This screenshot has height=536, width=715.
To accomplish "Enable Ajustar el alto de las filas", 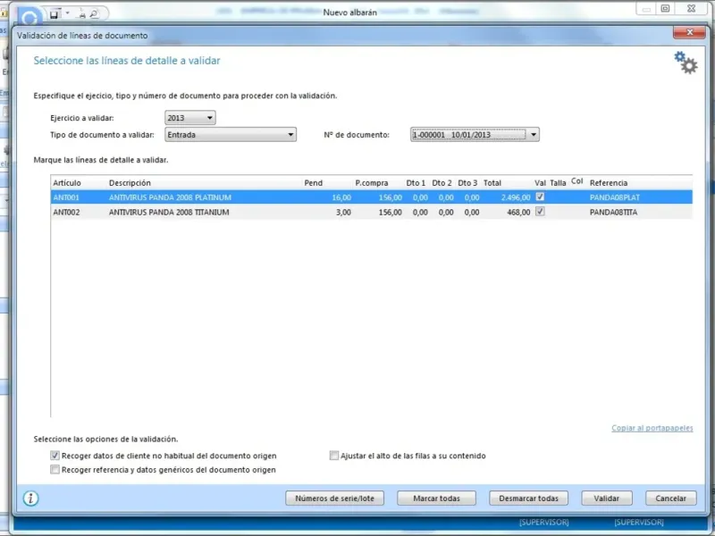I will (334, 456).
